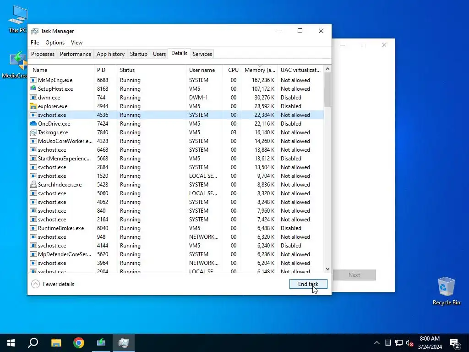469x352 pixels.
Task: Click the process list scrollbar thumb
Action: [327, 89]
